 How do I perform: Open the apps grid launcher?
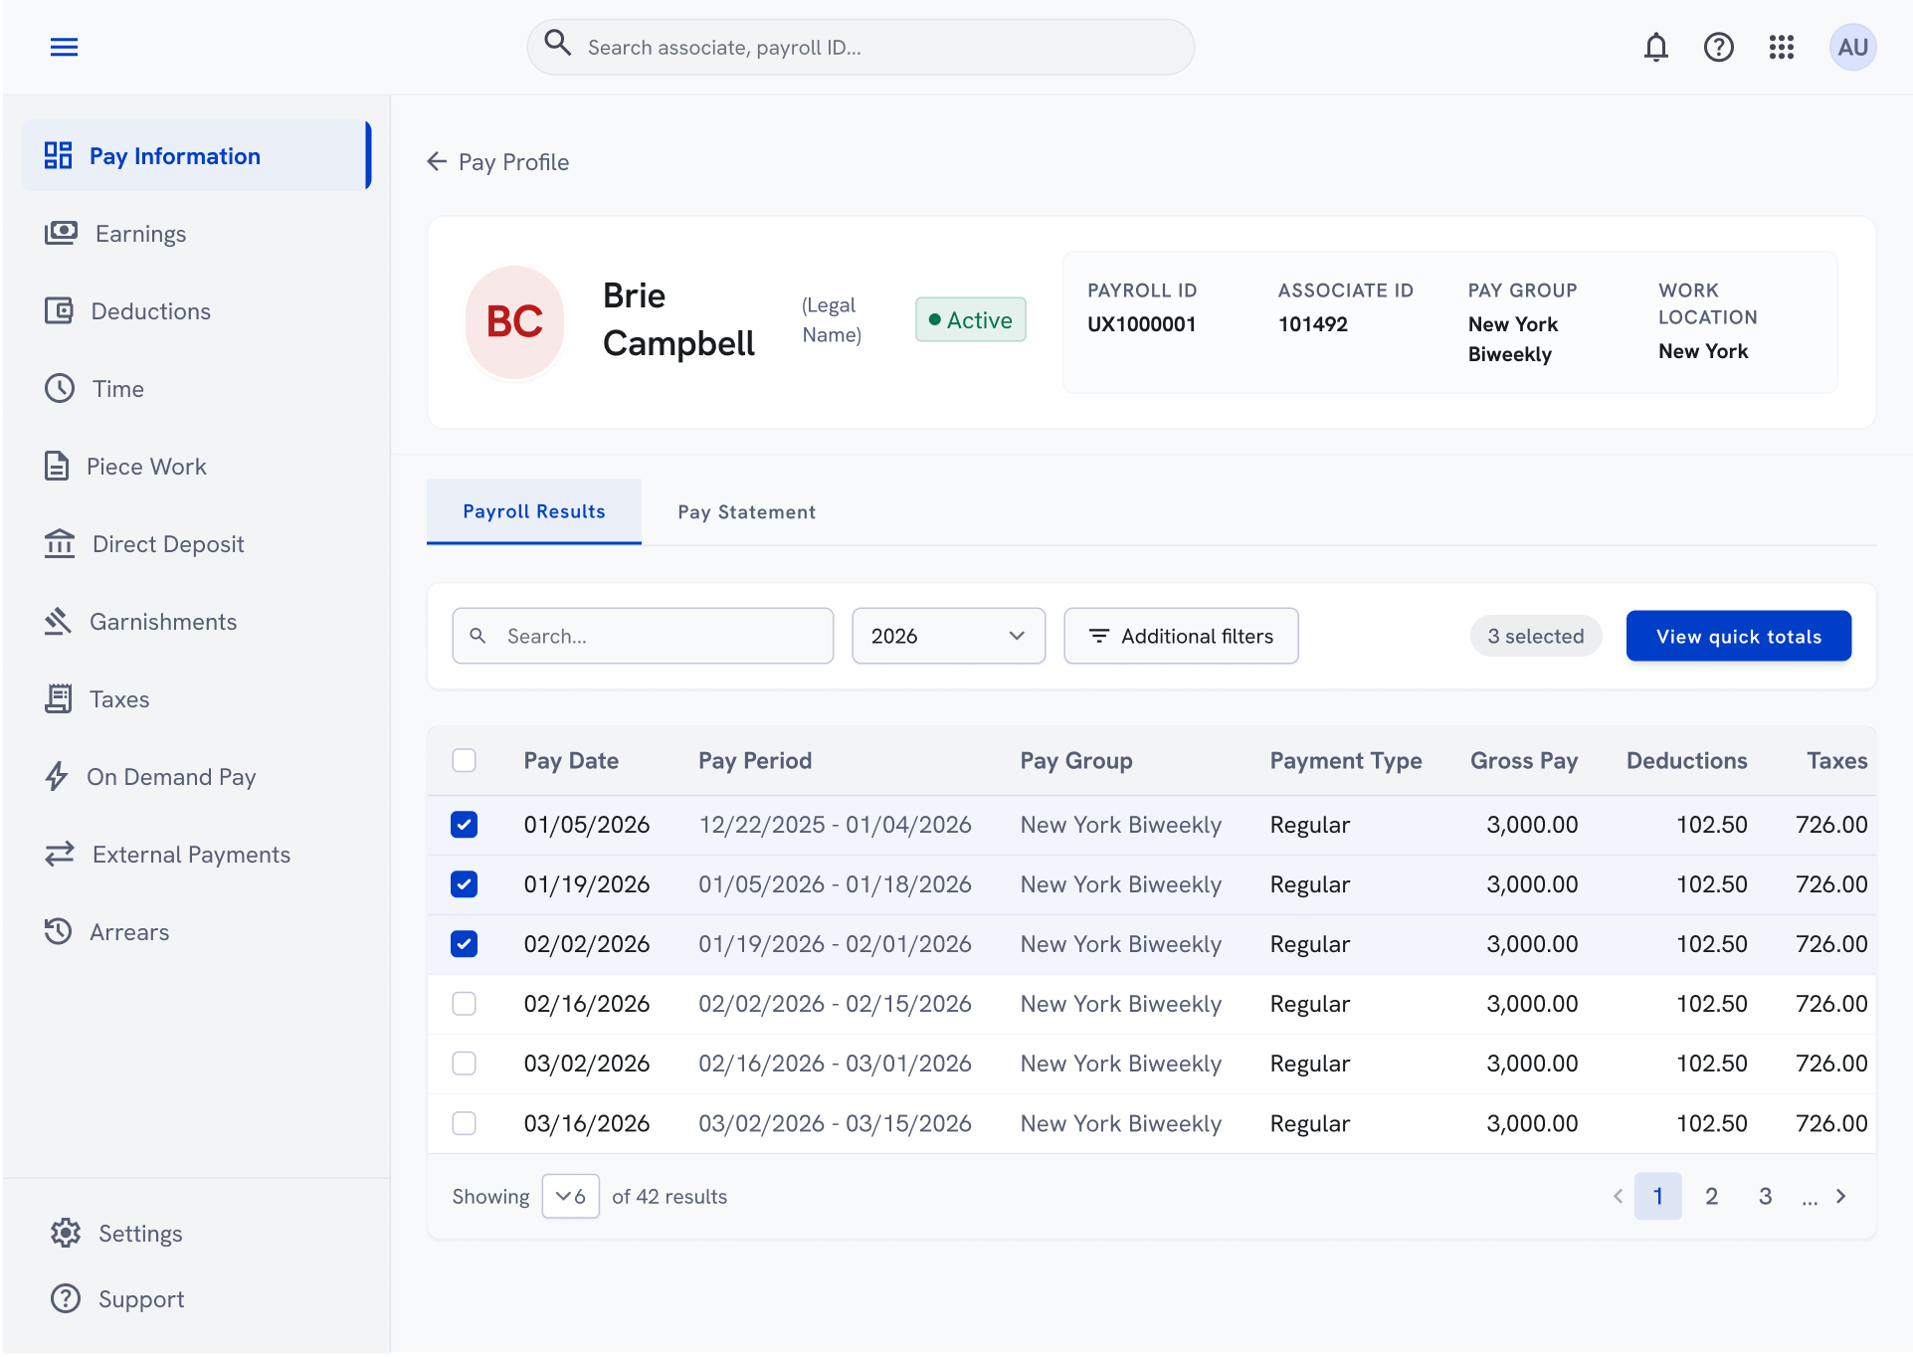(1781, 47)
